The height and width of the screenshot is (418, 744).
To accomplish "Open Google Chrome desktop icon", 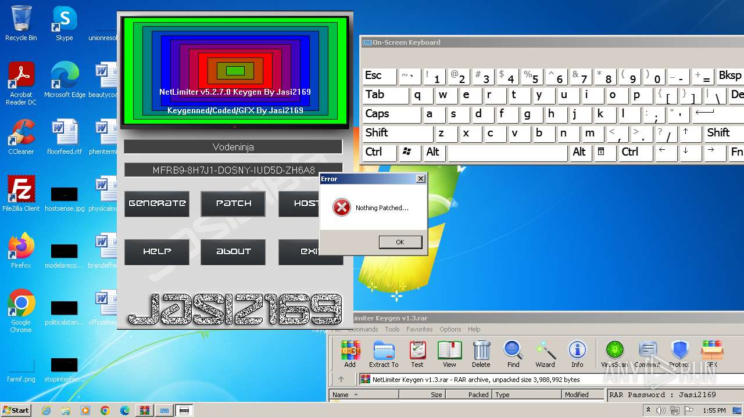I will (x=21, y=311).
